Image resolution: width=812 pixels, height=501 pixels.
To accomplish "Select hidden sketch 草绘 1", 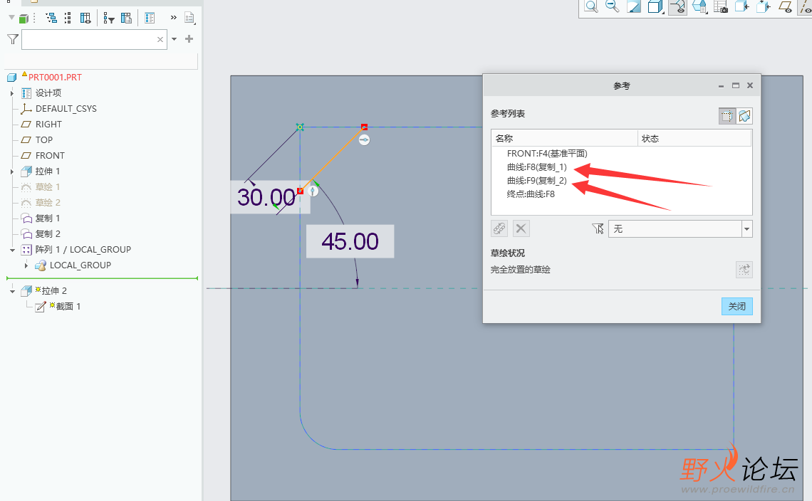I will (47, 187).
